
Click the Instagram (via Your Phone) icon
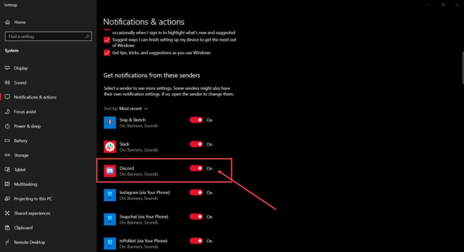[110, 195]
